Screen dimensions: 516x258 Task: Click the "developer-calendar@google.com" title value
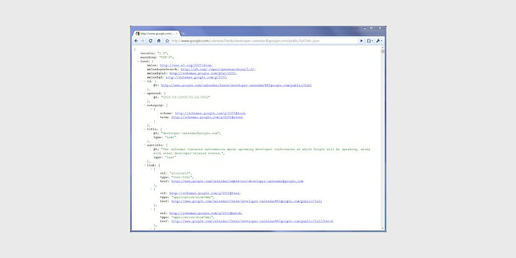190,133
